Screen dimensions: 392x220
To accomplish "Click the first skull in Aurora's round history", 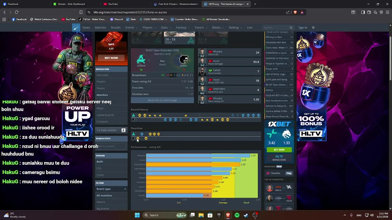I will 140,115.
